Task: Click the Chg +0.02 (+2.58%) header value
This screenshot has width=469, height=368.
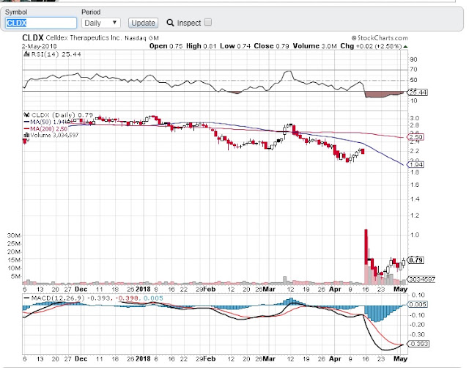Action: (371, 46)
